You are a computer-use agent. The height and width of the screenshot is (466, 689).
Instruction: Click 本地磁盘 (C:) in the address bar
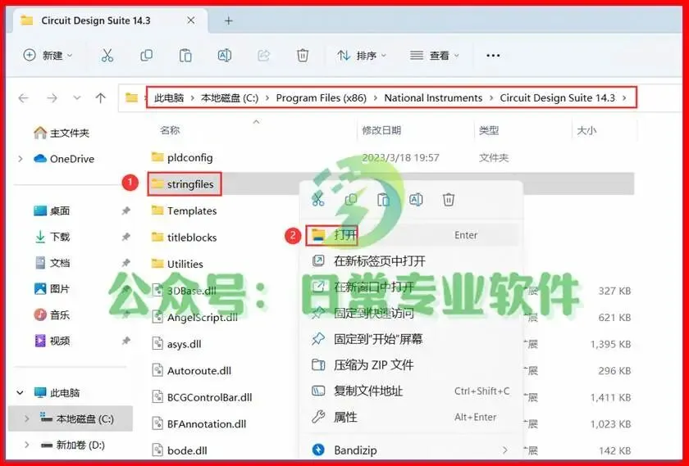point(230,97)
